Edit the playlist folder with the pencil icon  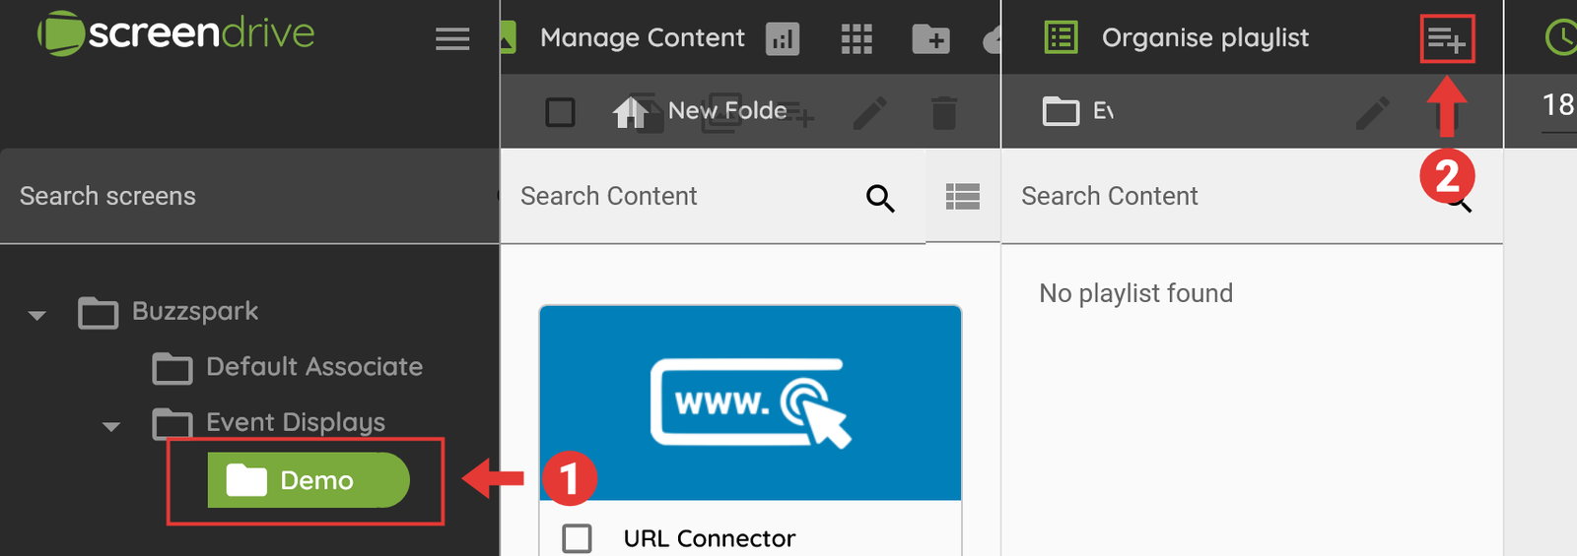[1372, 113]
